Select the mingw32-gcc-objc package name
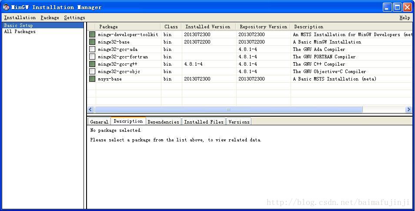This screenshot has width=415, height=211. [119, 71]
